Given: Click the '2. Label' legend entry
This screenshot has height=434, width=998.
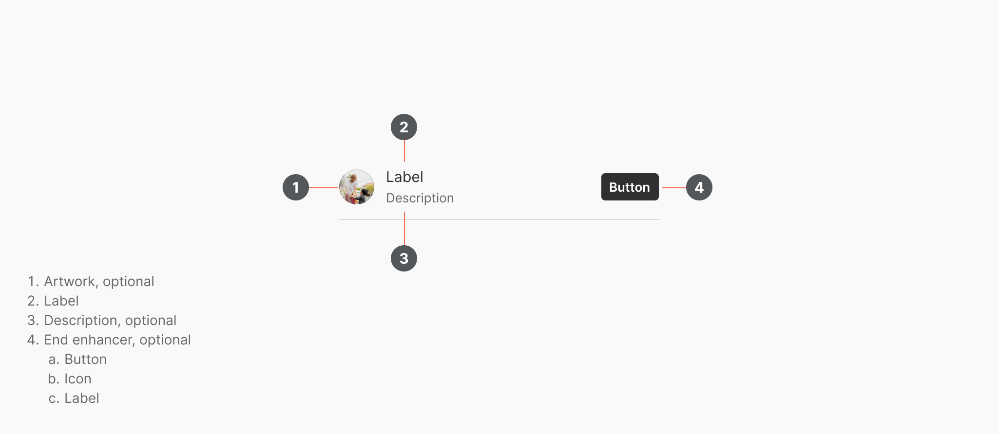Looking at the screenshot, I should click(53, 301).
